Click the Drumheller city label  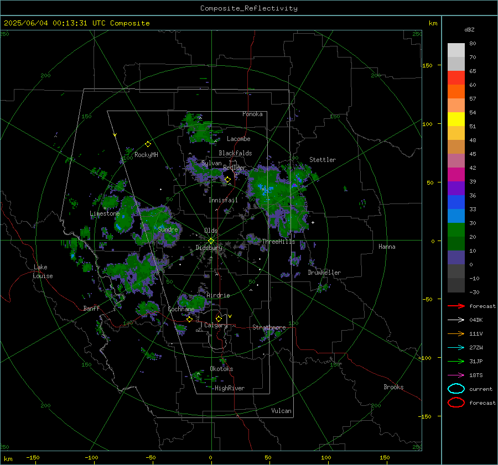coord(324,273)
